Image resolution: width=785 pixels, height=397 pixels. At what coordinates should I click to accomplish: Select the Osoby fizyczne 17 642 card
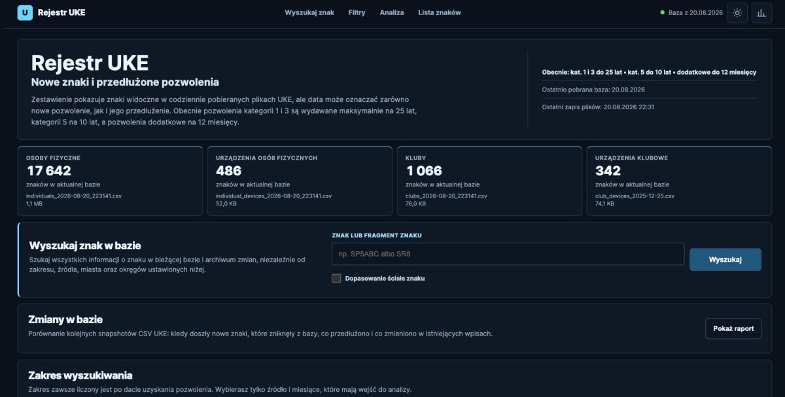point(110,181)
